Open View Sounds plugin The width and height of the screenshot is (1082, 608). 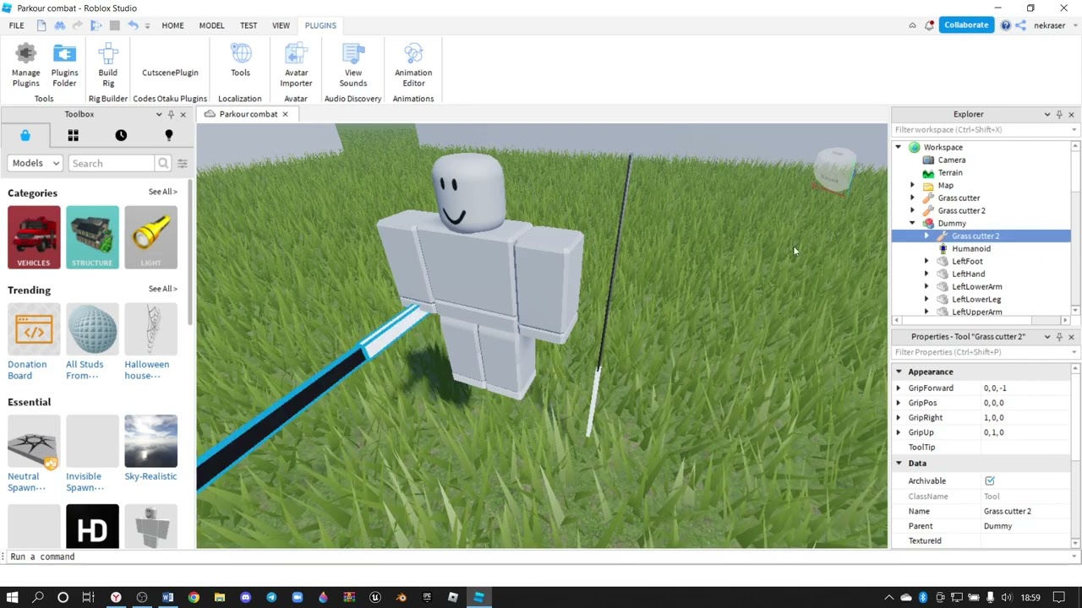click(x=353, y=66)
